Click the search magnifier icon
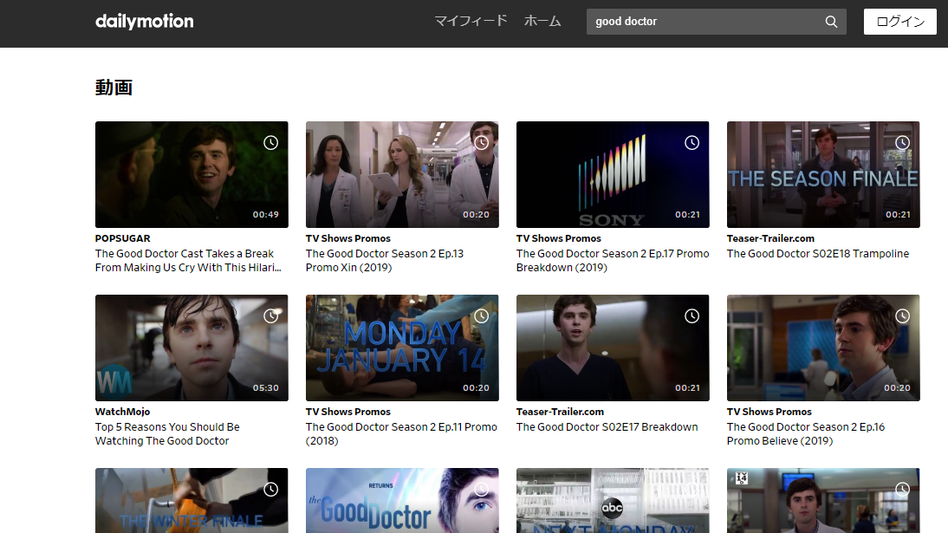Screen dimensions: 948x533 (x=831, y=22)
